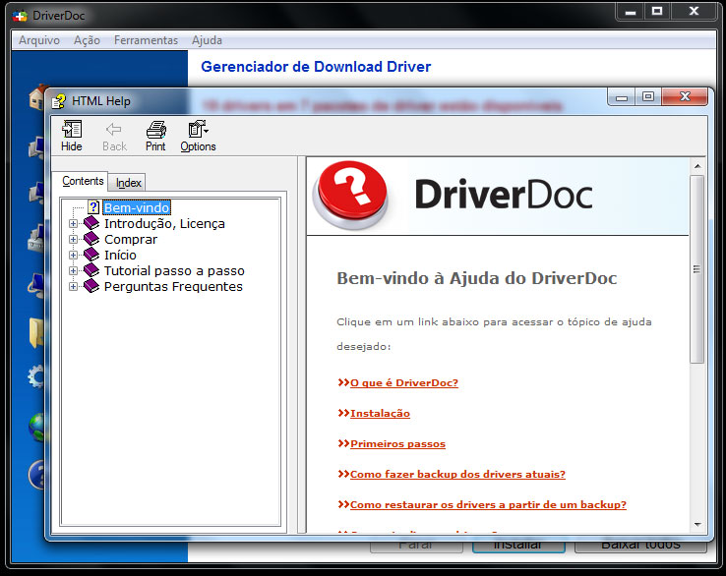Image resolution: width=726 pixels, height=576 pixels.
Task: Open the Ajuda menu in DriverDoc
Action: [x=207, y=40]
